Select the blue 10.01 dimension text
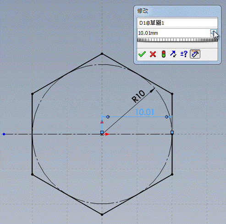 (144, 112)
